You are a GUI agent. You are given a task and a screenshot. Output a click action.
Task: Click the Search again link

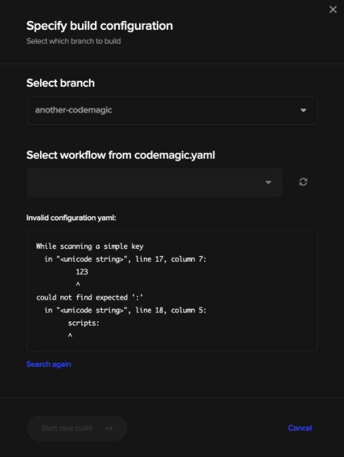(49, 364)
